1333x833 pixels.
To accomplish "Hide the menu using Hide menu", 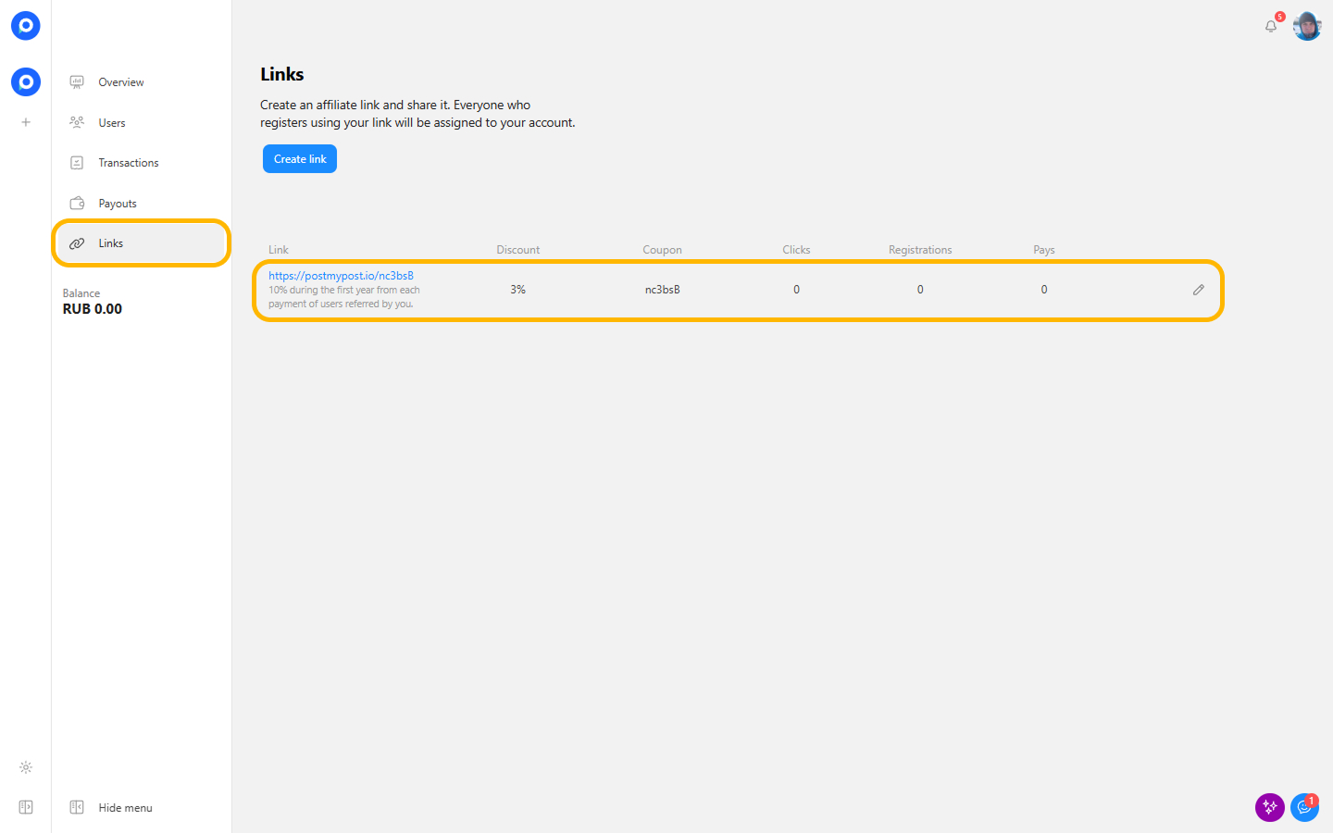I will 125,807.
